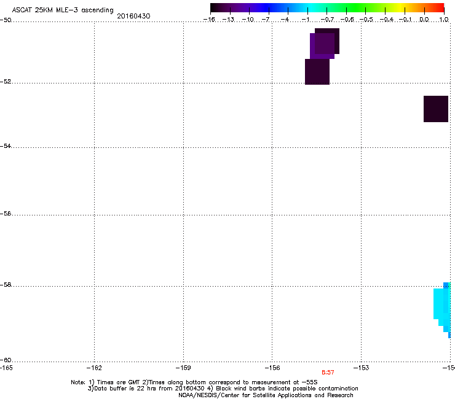Click the purple data cell near -51 latitude
This screenshot has height=399, width=455.
tap(322, 46)
